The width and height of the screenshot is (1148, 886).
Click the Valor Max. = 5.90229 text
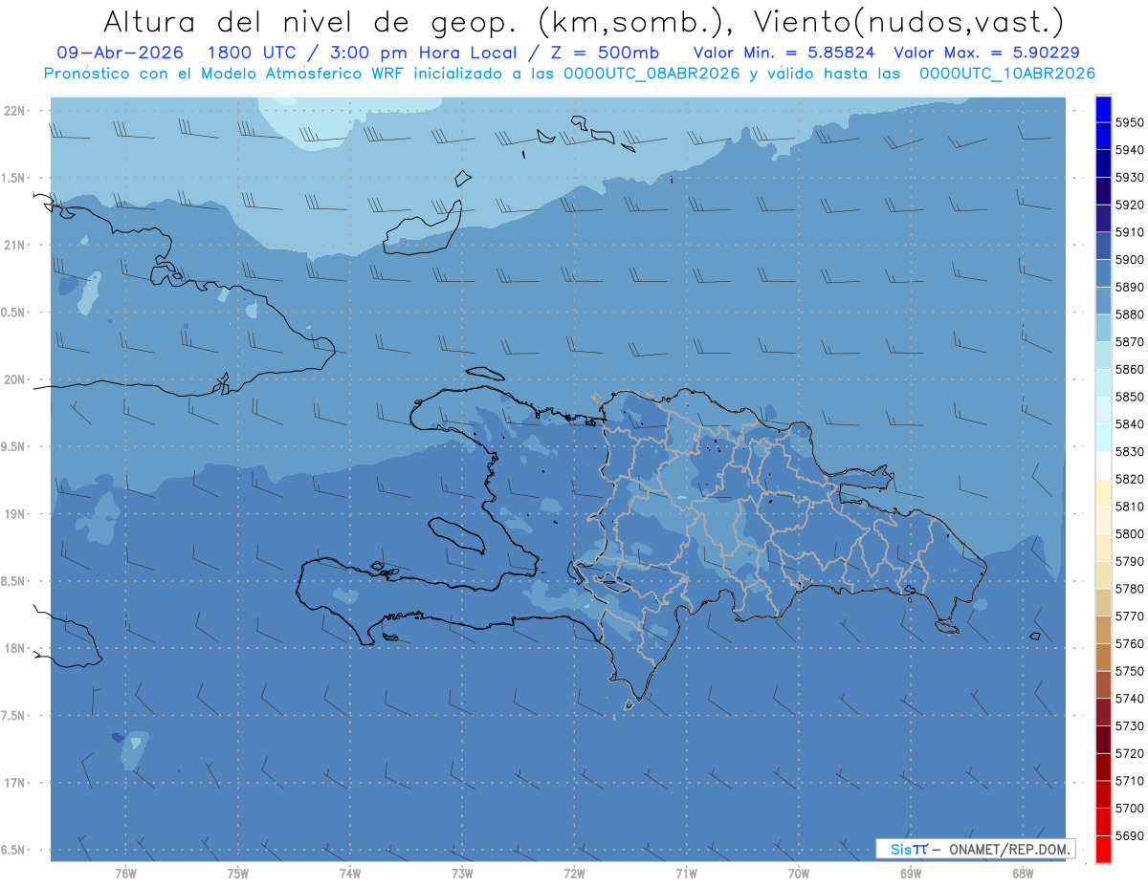coord(986,53)
